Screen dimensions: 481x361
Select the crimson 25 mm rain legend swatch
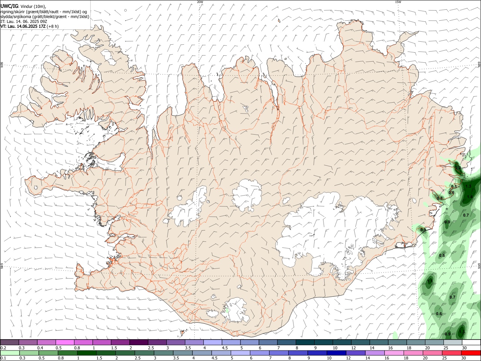pyautogui.click(x=452, y=353)
